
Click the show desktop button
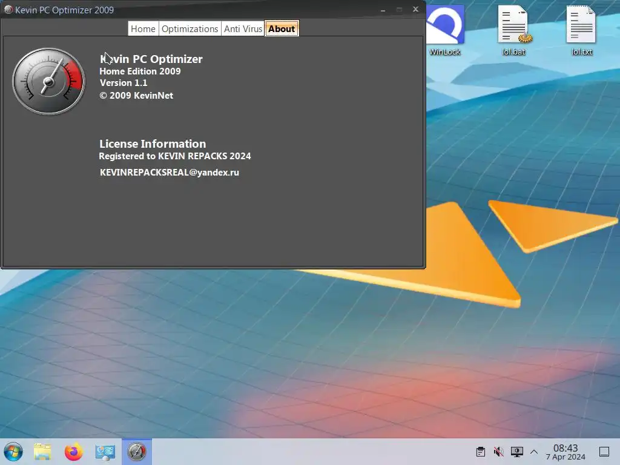coord(604,452)
